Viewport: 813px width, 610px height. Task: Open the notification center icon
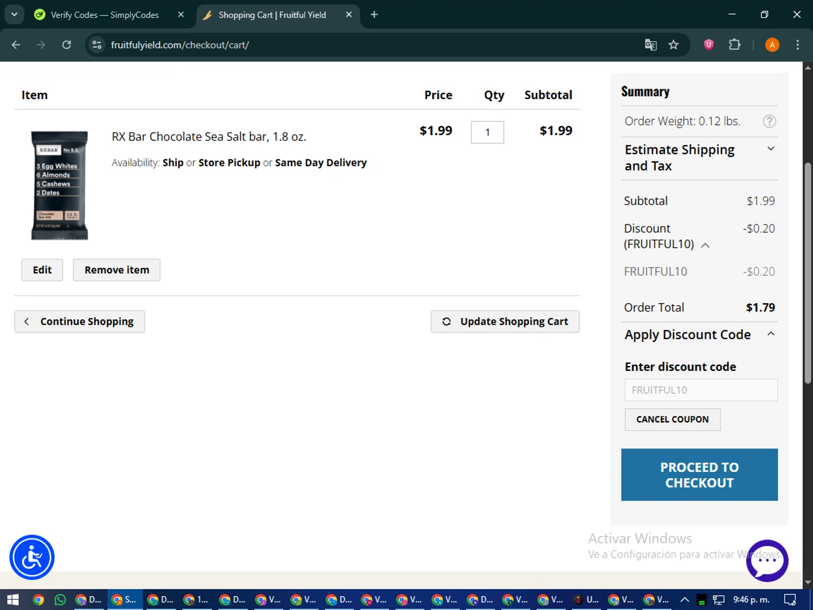pos(790,600)
